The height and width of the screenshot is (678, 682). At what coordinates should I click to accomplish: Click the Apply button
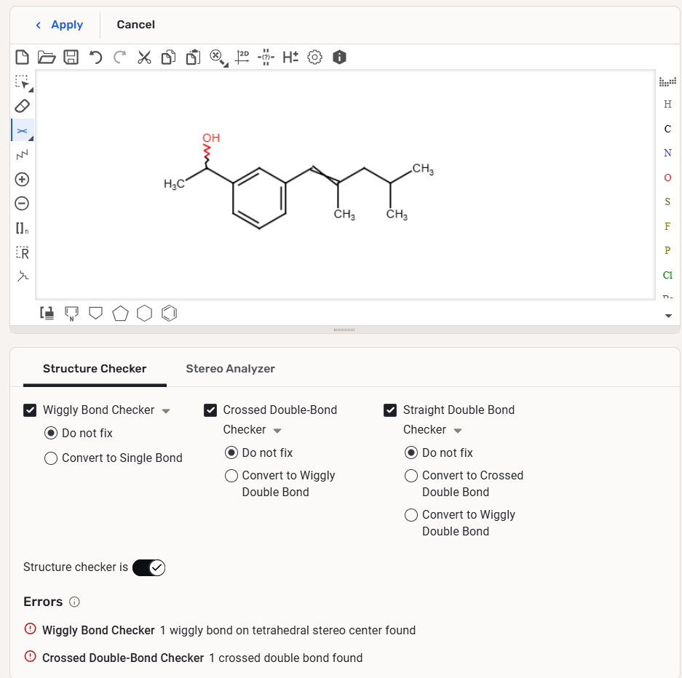[60, 25]
